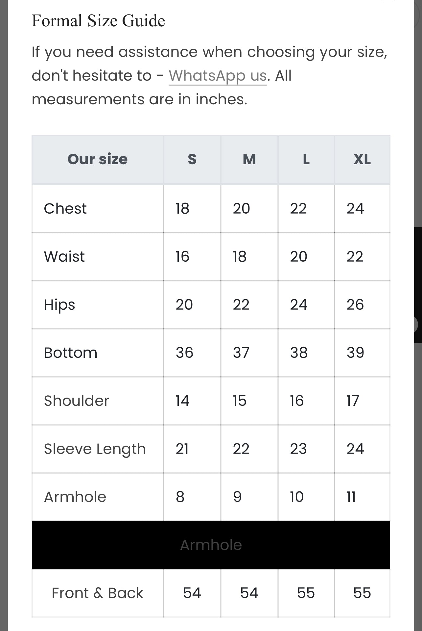
Task: Click the Waist row label
Action: [64, 256]
